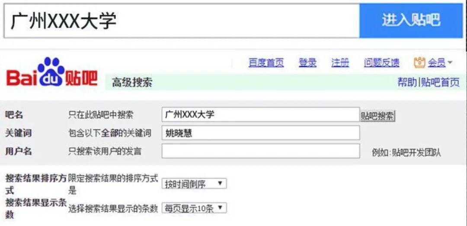Click the 搜索结果排序方式 label

point(36,184)
